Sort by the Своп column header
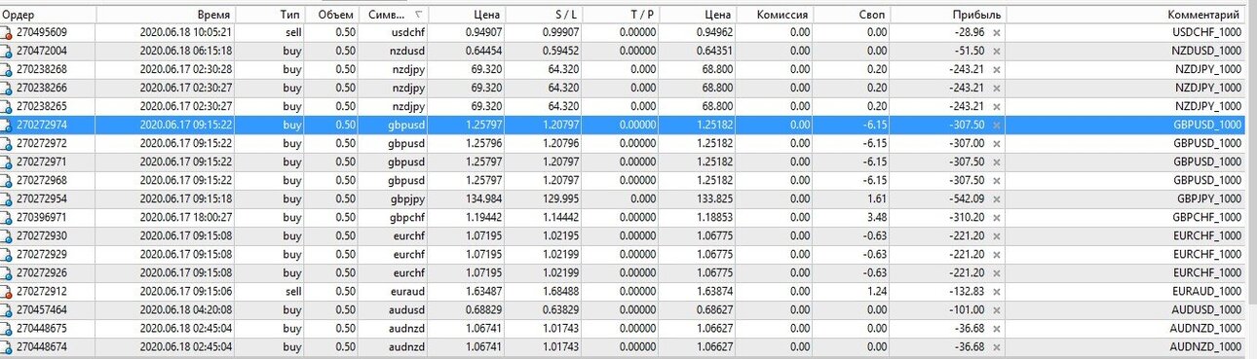Image resolution: width=1257 pixels, height=359 pixels. [853, 15]
